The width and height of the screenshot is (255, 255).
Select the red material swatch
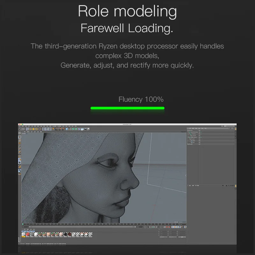28,234
